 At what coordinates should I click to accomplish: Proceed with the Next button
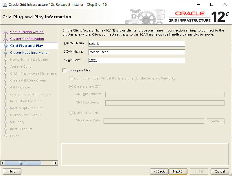pyautogui.click(x=178, y=171)
